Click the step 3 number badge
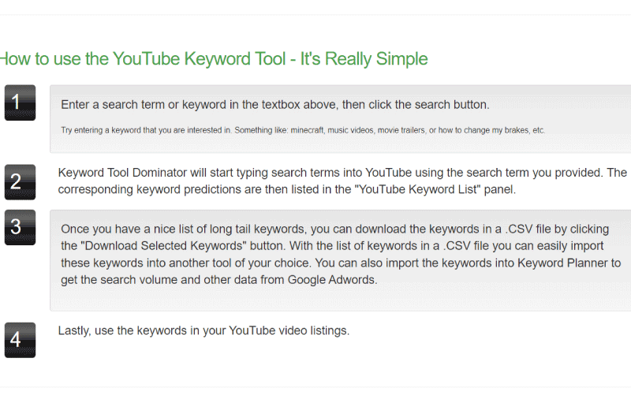Image resolution: width=631 pixels, height=418 pixels. coord(21,227)
